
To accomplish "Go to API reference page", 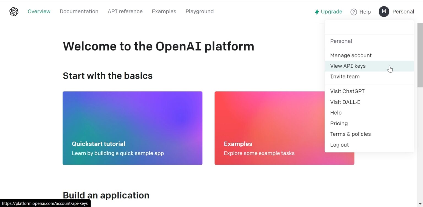I will [125, 12].
